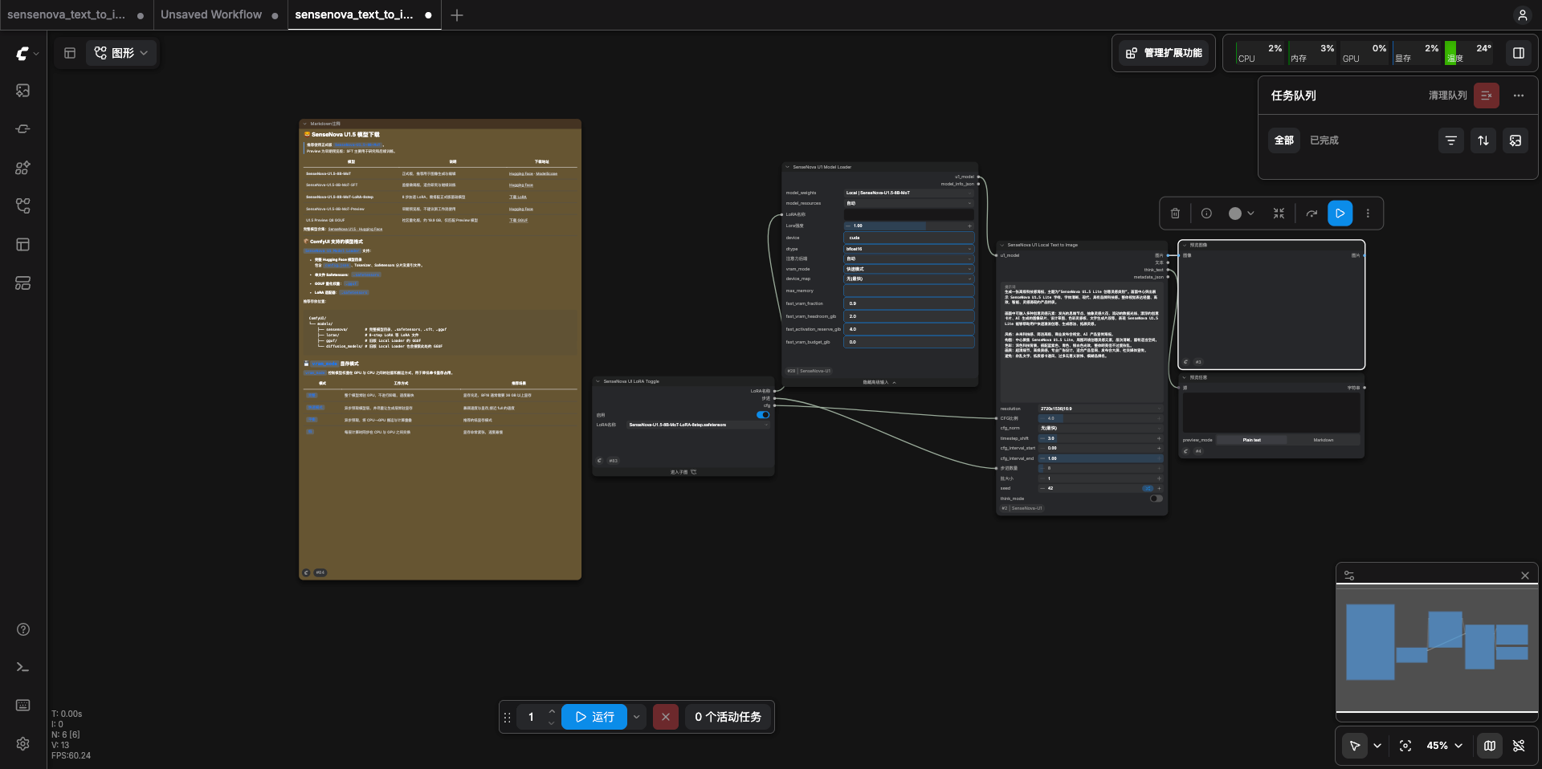The height and width of the screenshot is (769, 1542).
Task: Cancel the current run with red X
Action: [666, 717]
